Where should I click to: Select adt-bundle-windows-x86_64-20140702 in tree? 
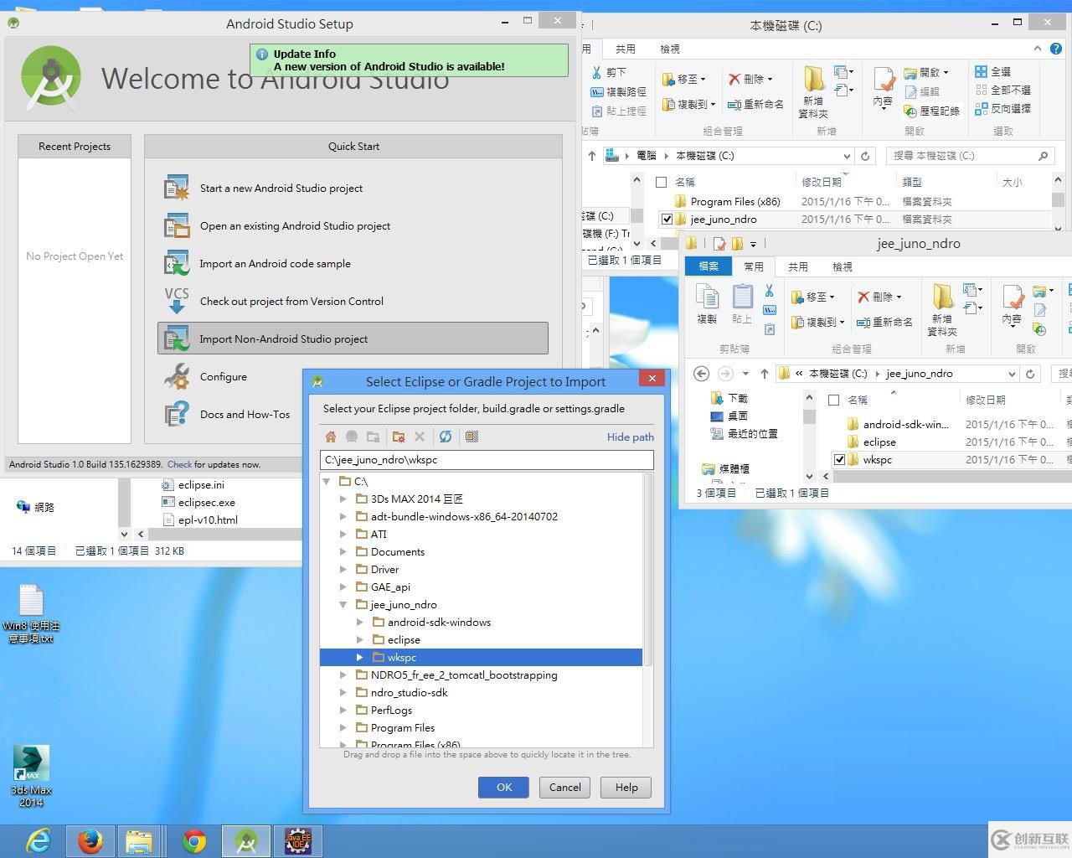click(x=464, y=516)
